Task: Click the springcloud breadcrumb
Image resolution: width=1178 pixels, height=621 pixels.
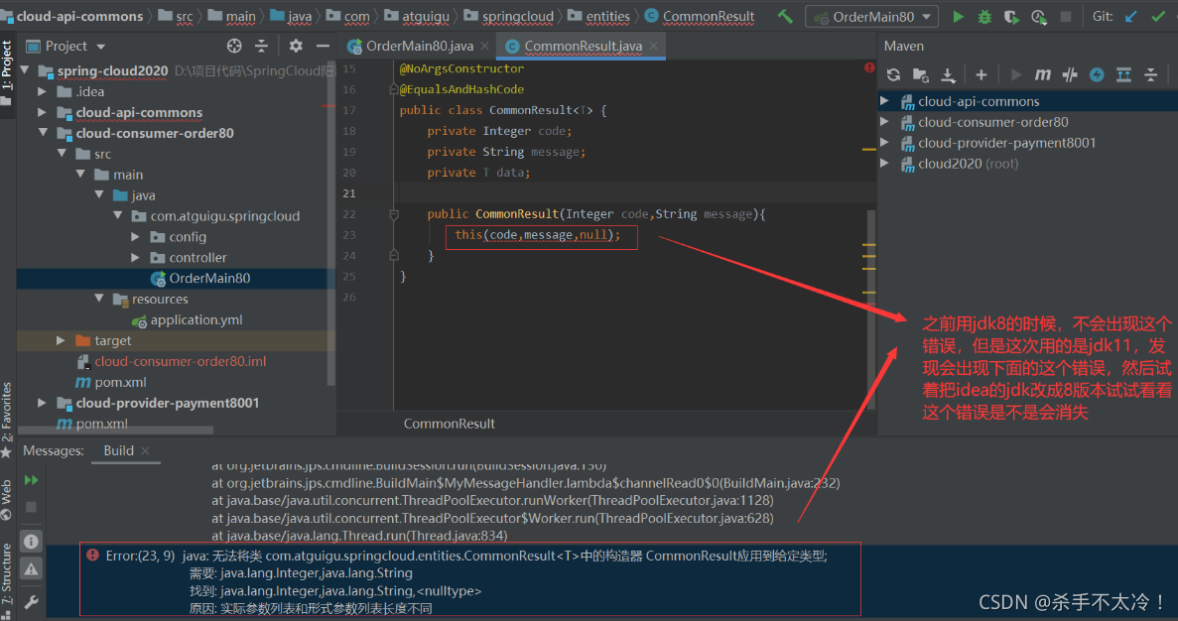Action: [518, 16]
